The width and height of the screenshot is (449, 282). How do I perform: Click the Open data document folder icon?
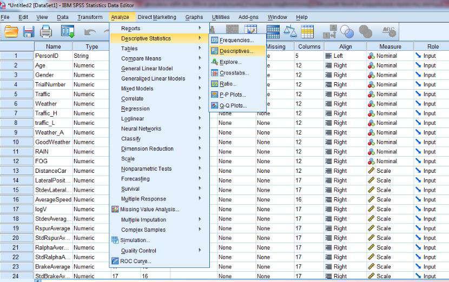pos(11,31)
